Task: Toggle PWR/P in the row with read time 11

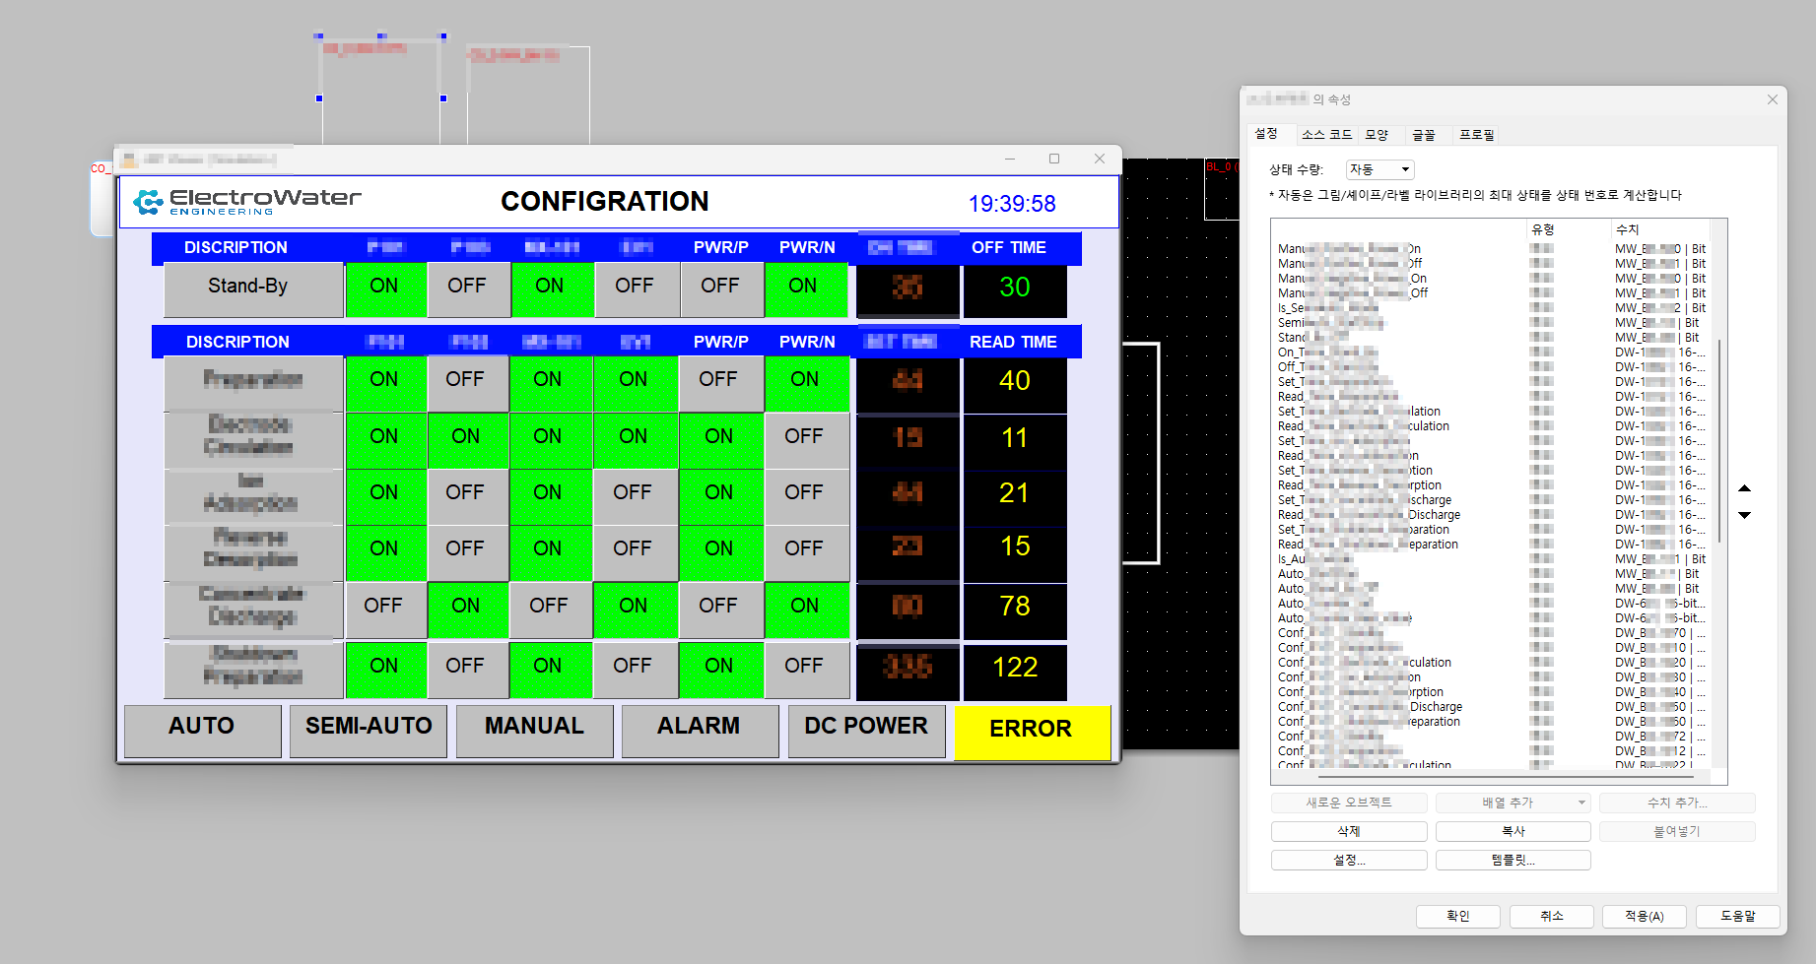Action: pos(719,437)
